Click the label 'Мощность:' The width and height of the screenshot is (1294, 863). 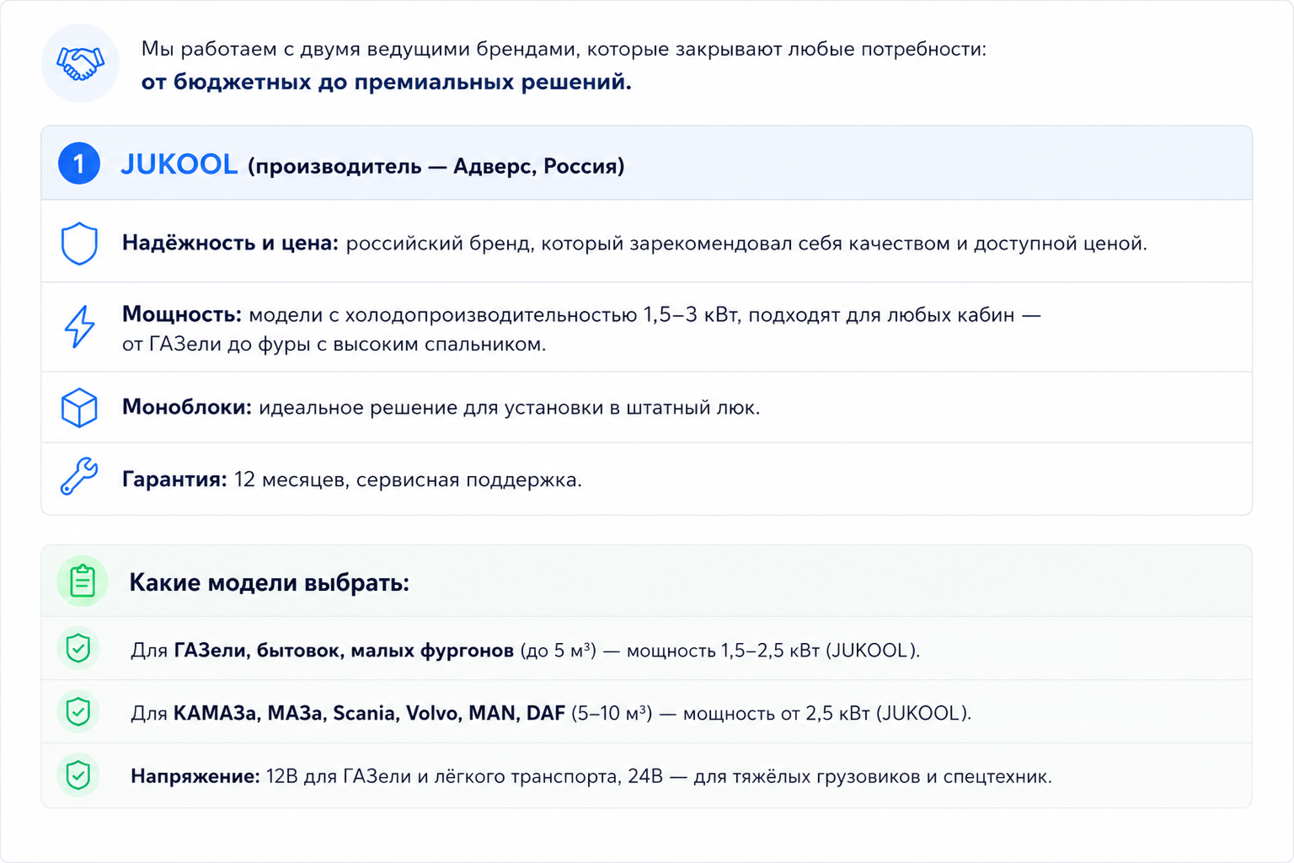tap(182, 315)
